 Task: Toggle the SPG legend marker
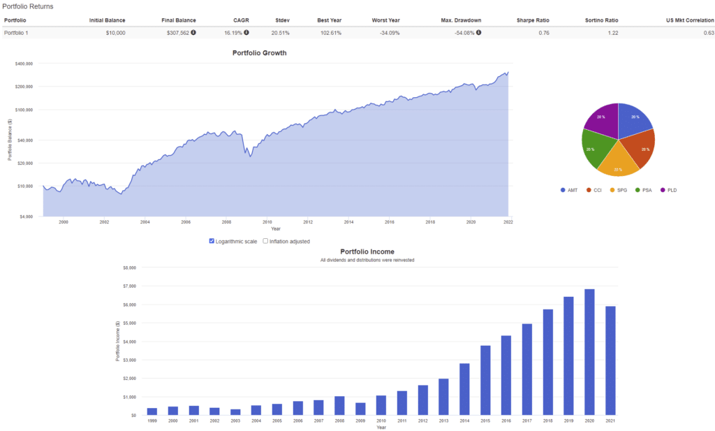(x=612, y=190)
